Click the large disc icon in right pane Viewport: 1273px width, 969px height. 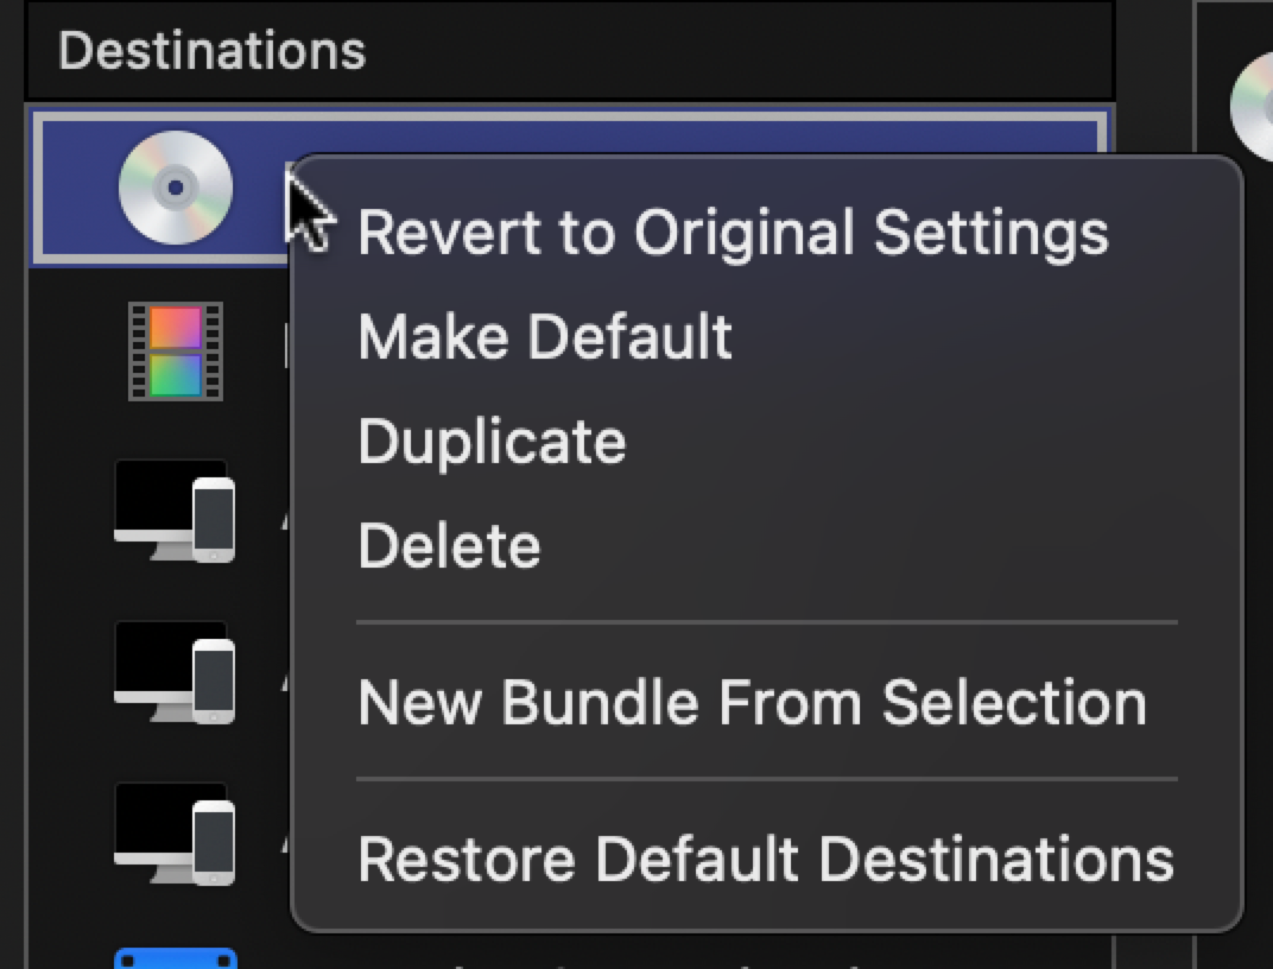[x=1253, y=107]
